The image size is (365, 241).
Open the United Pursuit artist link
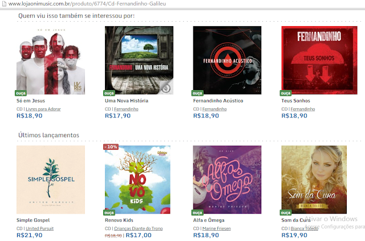pyautogui.click(x=39, y=228)
